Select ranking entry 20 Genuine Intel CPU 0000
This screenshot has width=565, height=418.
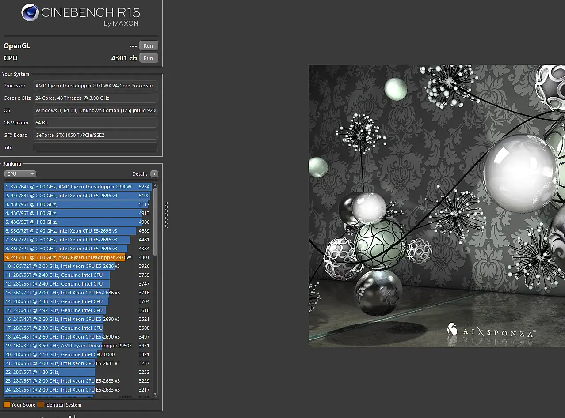click(x=78, y=354)
